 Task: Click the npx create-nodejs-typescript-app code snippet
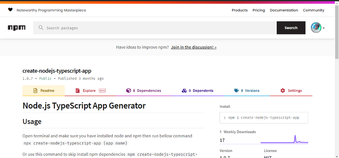click(x=76, y=143)
